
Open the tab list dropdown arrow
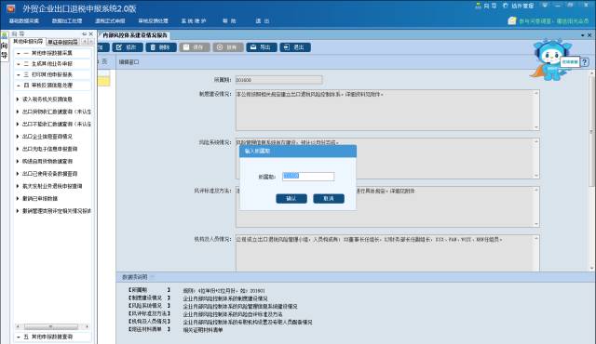583,35
